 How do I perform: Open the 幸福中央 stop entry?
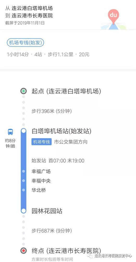point(41,181)
